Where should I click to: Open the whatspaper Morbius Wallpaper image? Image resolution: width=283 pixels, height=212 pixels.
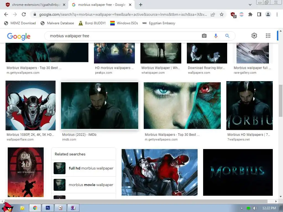(x=161, y=53)
